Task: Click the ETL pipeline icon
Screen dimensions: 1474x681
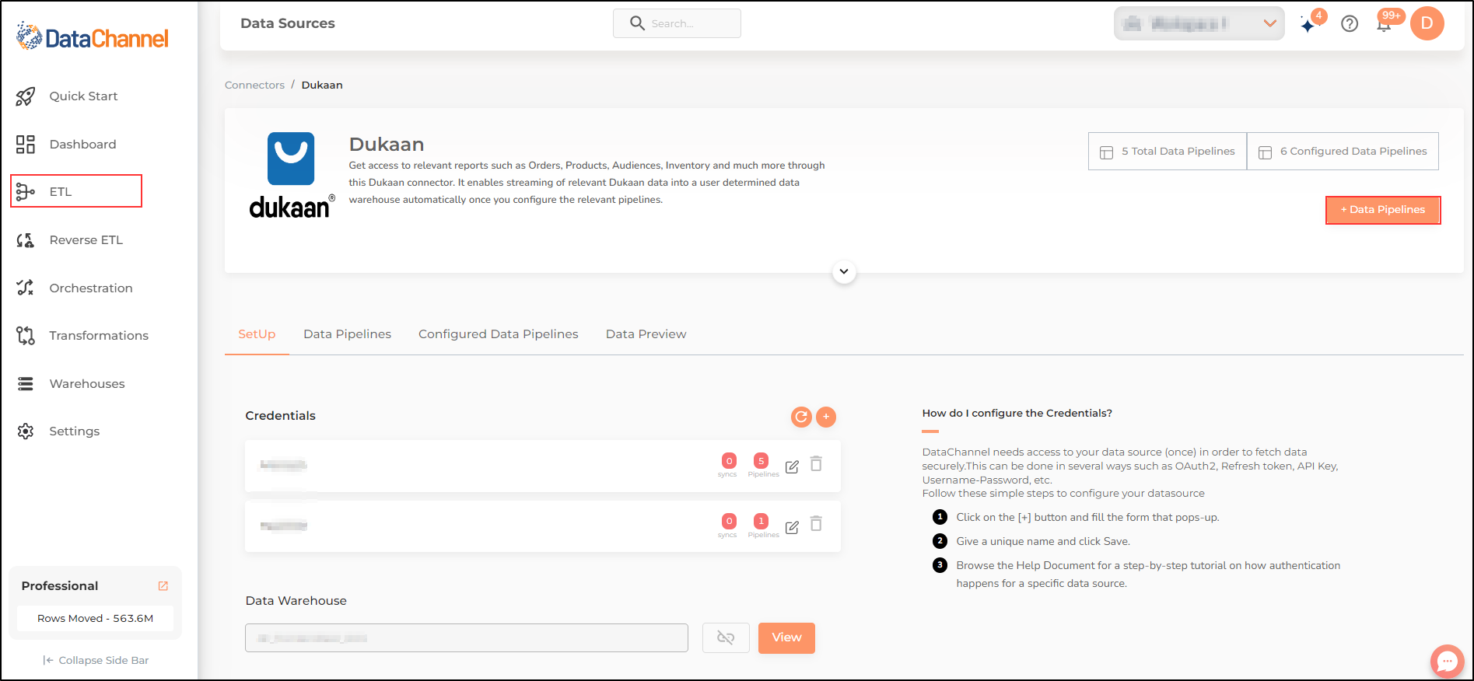Action: pos(26,191)
